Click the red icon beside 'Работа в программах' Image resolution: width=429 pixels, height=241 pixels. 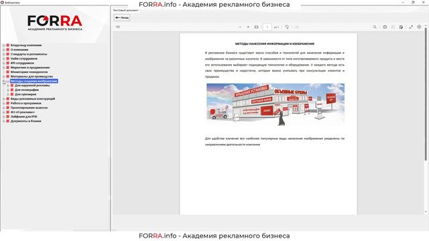click(8, 103)
